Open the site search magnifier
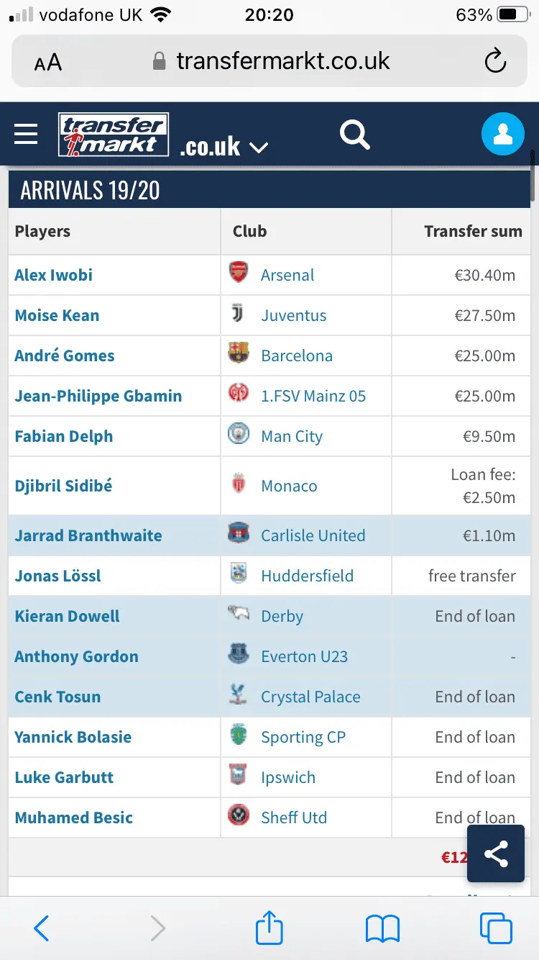539x960 pixels. coord(354,134)
